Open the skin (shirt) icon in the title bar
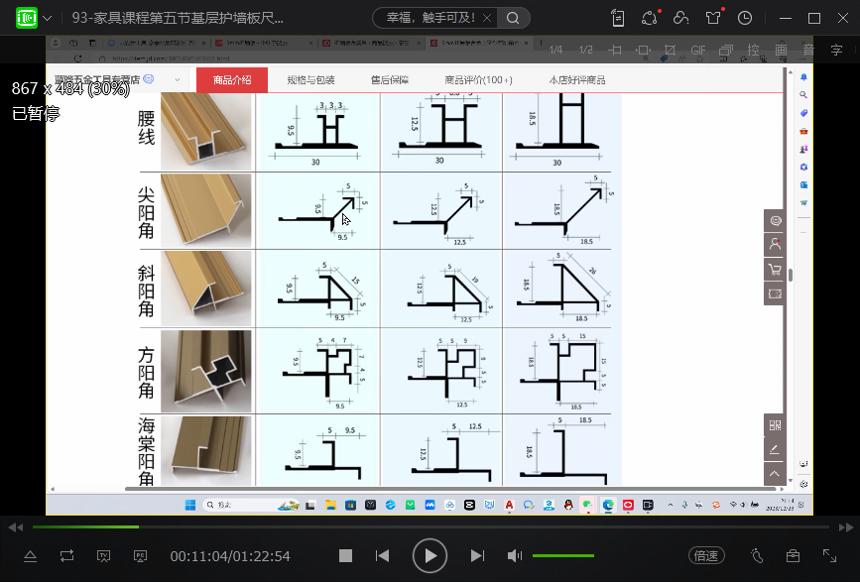Screen dimensions: 860x582 [713, 18]
